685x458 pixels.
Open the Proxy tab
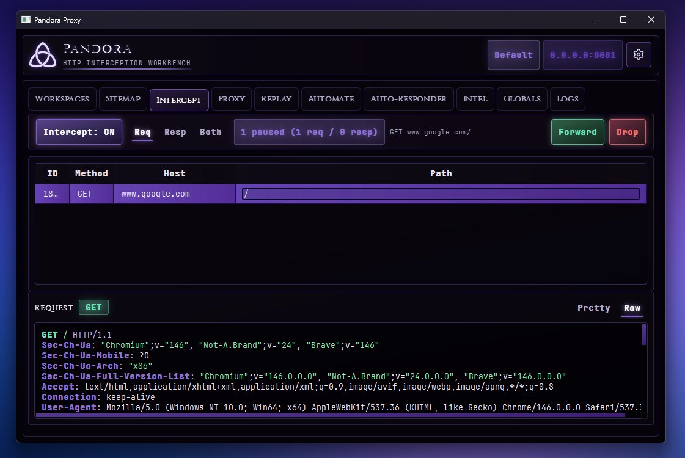232,99
